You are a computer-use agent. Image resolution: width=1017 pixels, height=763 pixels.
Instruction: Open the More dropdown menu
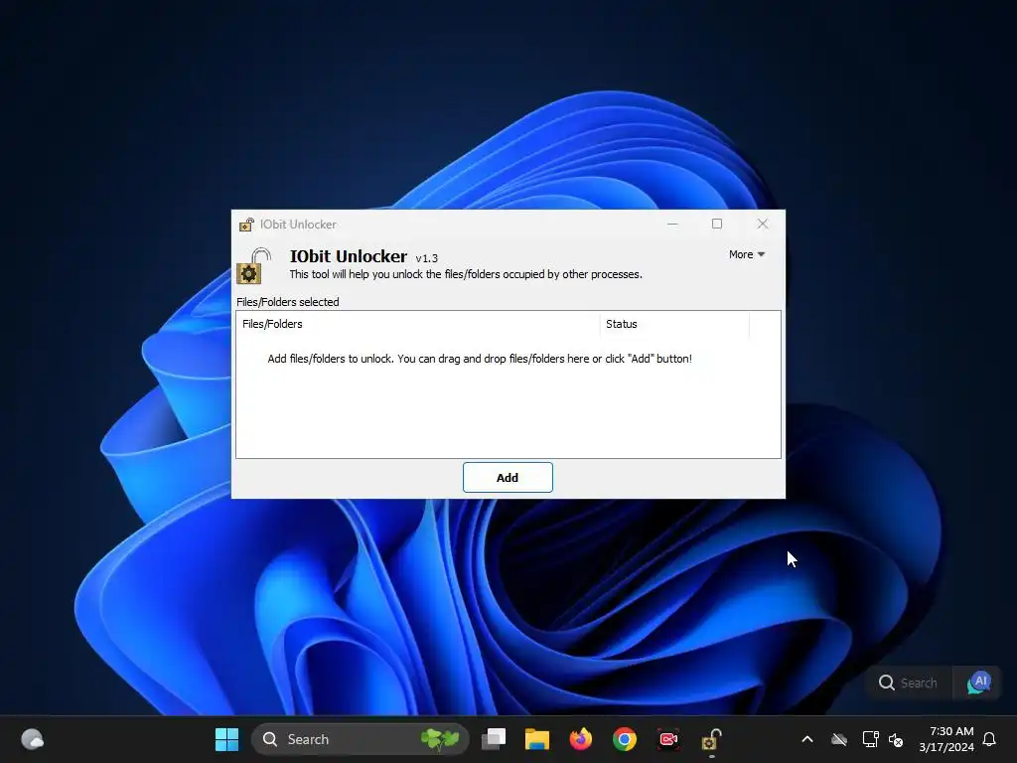pyautogui.click(x=747, y=254)
